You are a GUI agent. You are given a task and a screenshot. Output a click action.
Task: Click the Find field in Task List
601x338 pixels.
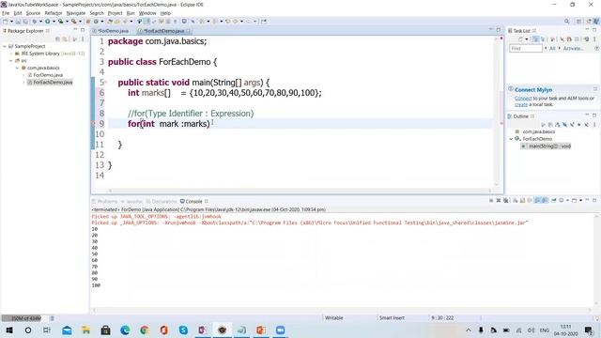tap(526, 49)
